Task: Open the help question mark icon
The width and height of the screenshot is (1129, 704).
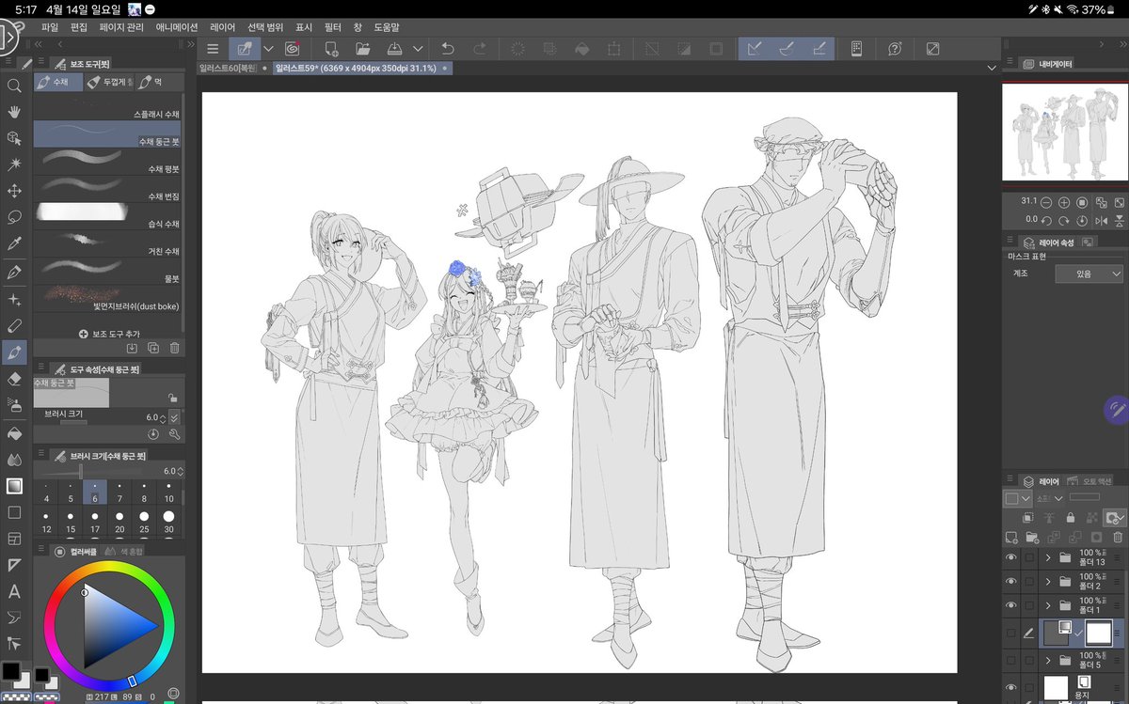Action: coord(895,49)
